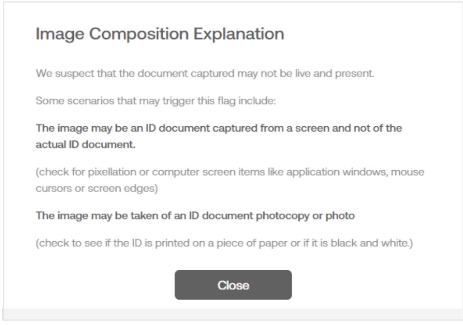The width and height of the screenshot is (463, 325).
Task: Close the Image Composition Explanation dialog
Action: coord(233,285)
